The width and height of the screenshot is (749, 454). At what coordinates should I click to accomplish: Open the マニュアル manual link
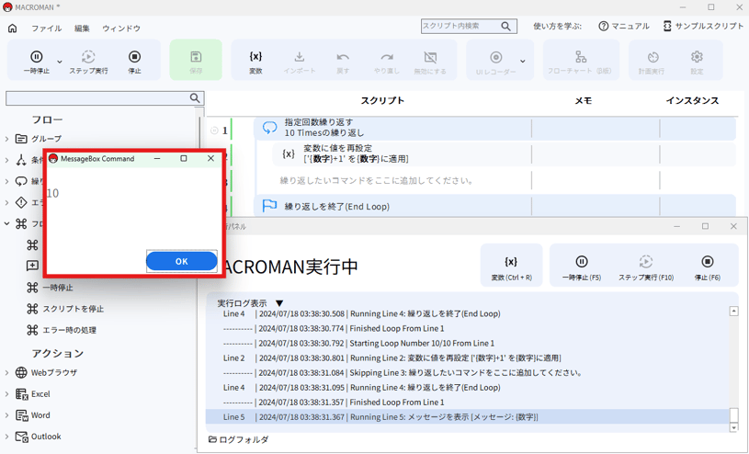tap(624, 27)
